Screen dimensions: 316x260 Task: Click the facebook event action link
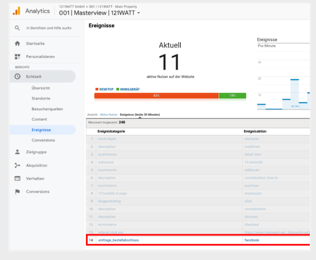tap(251, 239)
